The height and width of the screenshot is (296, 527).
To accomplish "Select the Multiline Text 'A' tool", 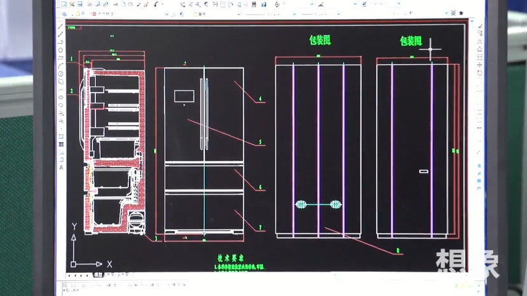I will (x=61, y=167).
